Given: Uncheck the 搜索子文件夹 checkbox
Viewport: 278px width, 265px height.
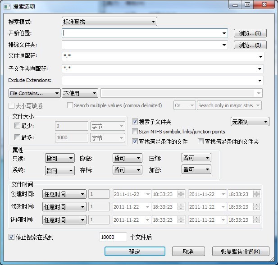Looking at the screenshot, I should 135,122.
